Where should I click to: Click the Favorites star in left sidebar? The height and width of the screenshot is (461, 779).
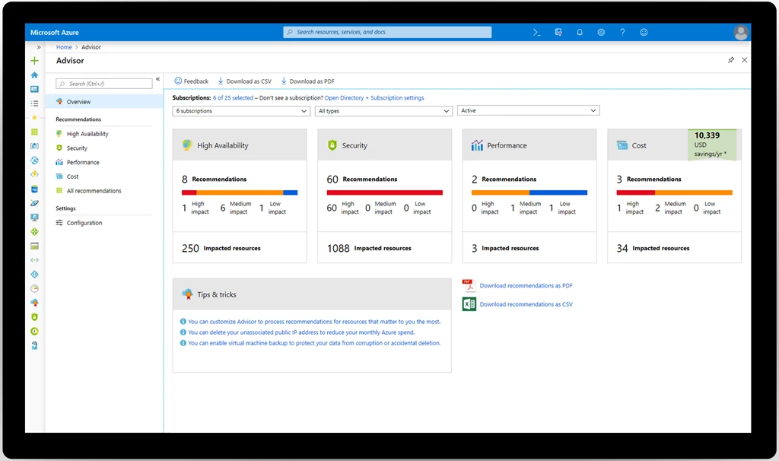pos(34,118)
